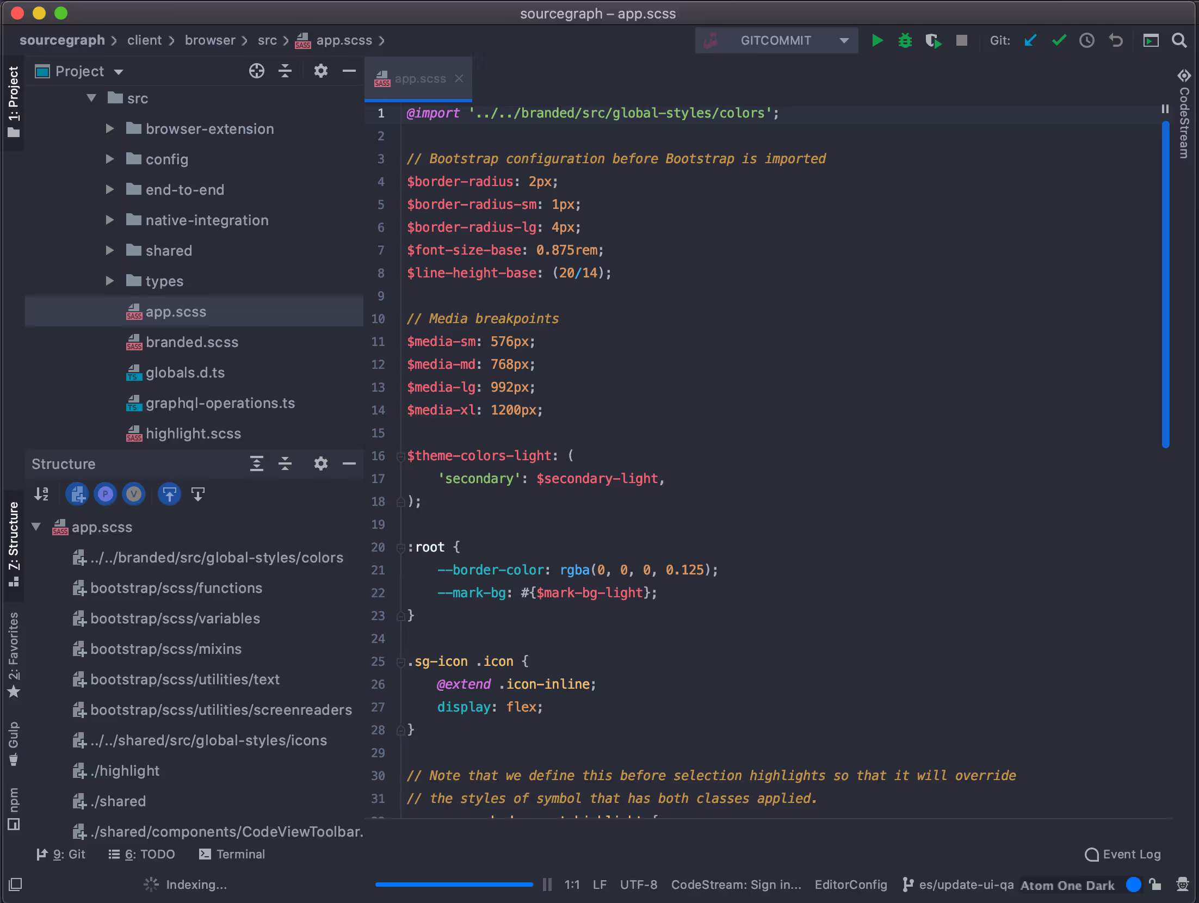Toggle tool window bars icon in corner
Viewport: 1199px width, 903px height.
15,885
